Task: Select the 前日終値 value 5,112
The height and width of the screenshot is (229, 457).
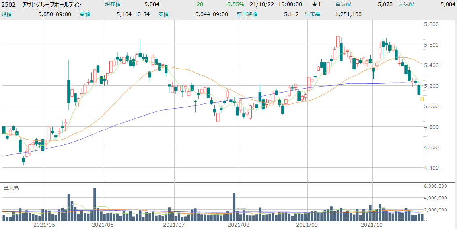Action: (292, 14)
